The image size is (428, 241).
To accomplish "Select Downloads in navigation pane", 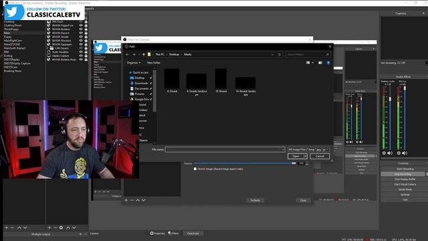I will pos(141,83).
